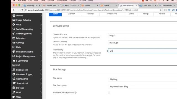Viewport: 177px width, 99px height.
Task: Click the Site Name input field
Action: point(143,79)
